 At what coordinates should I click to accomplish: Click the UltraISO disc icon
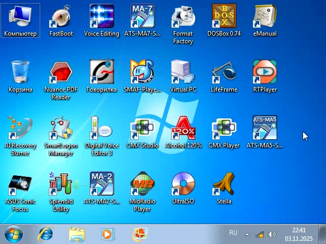[x=183, y=185]
